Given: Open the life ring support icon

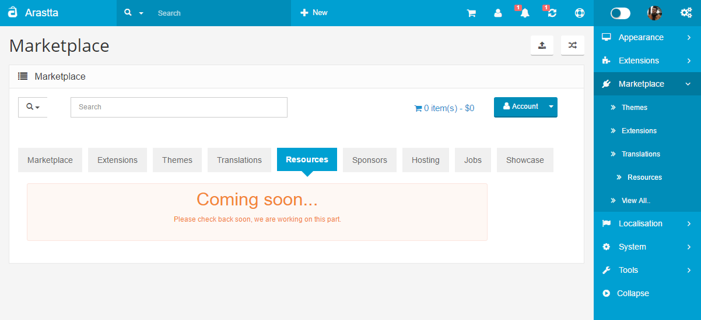Looking at the screenshot, I should (x=580, y=13).
